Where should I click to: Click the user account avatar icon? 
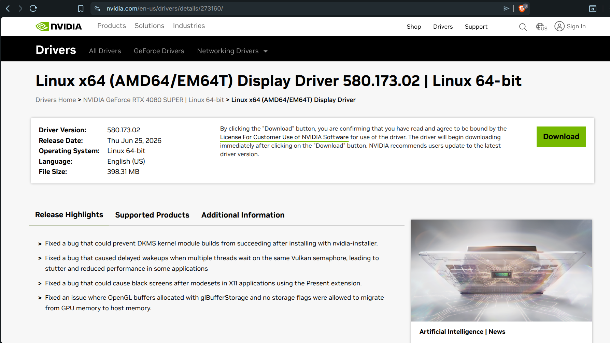pyautogui.click(x=559, y=26)
